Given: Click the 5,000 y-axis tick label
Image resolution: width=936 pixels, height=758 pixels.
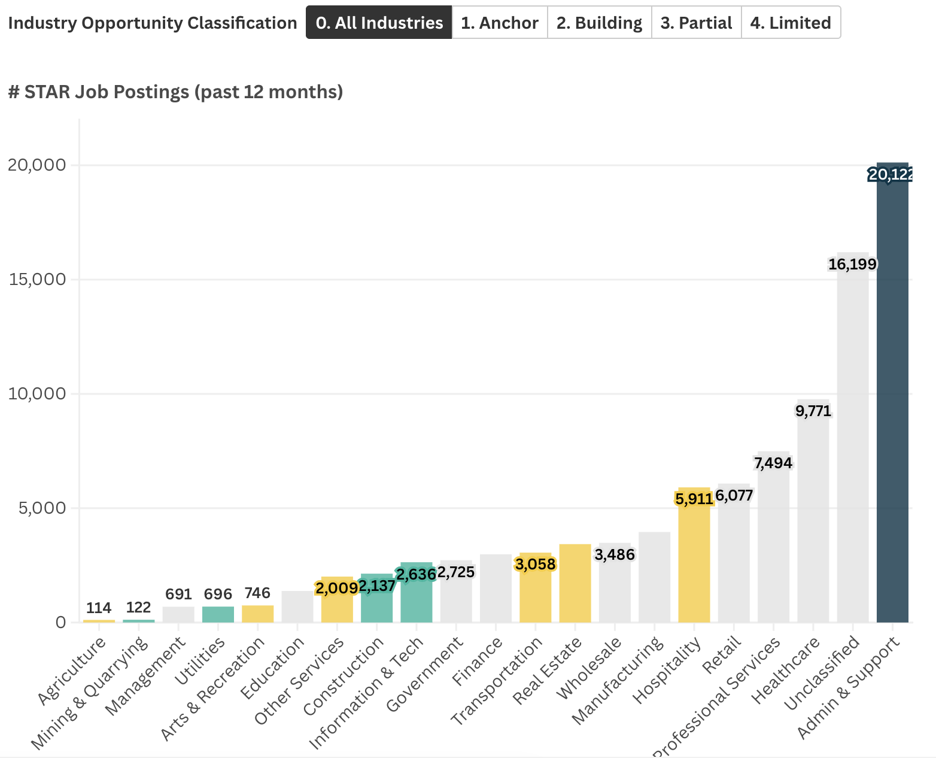Looking at the screenshot, I should pos(41,508).
